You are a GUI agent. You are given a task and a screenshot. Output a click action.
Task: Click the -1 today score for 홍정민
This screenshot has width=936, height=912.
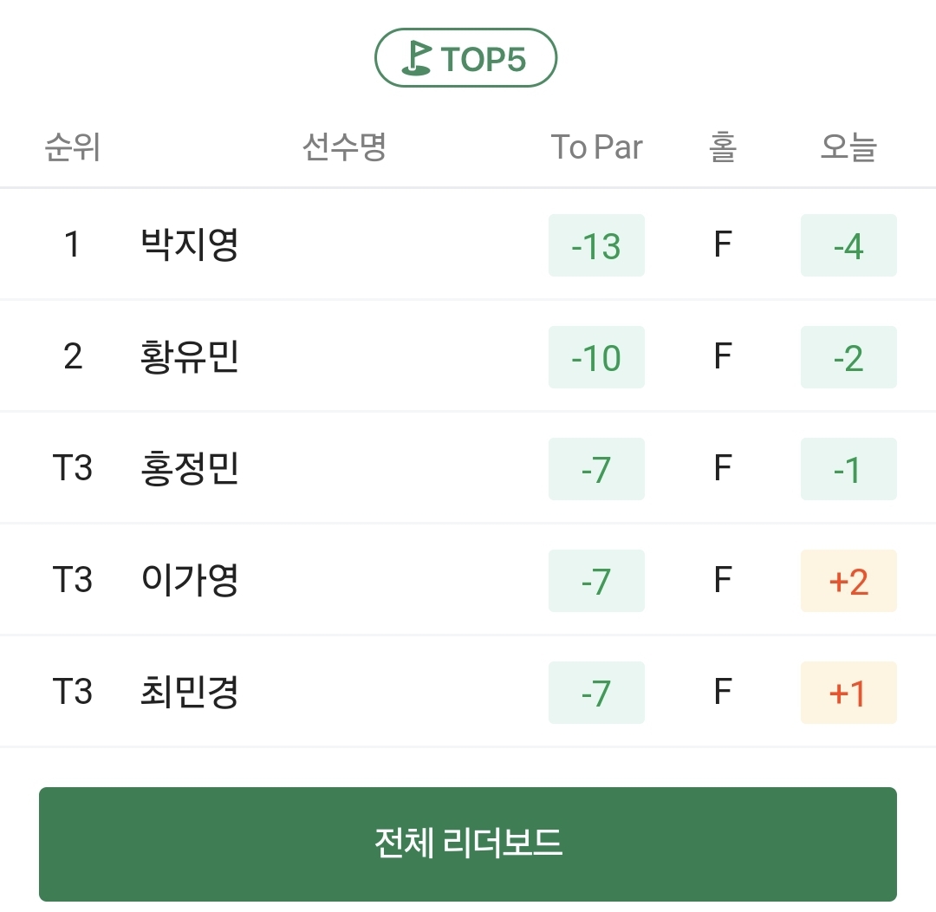pos(848,469)
